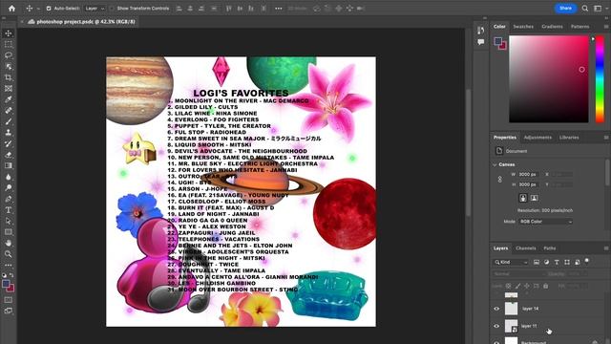Select the Rectangular Marquee tool
Viewport: 611px width, 344px height.
(x=9, y=45)
